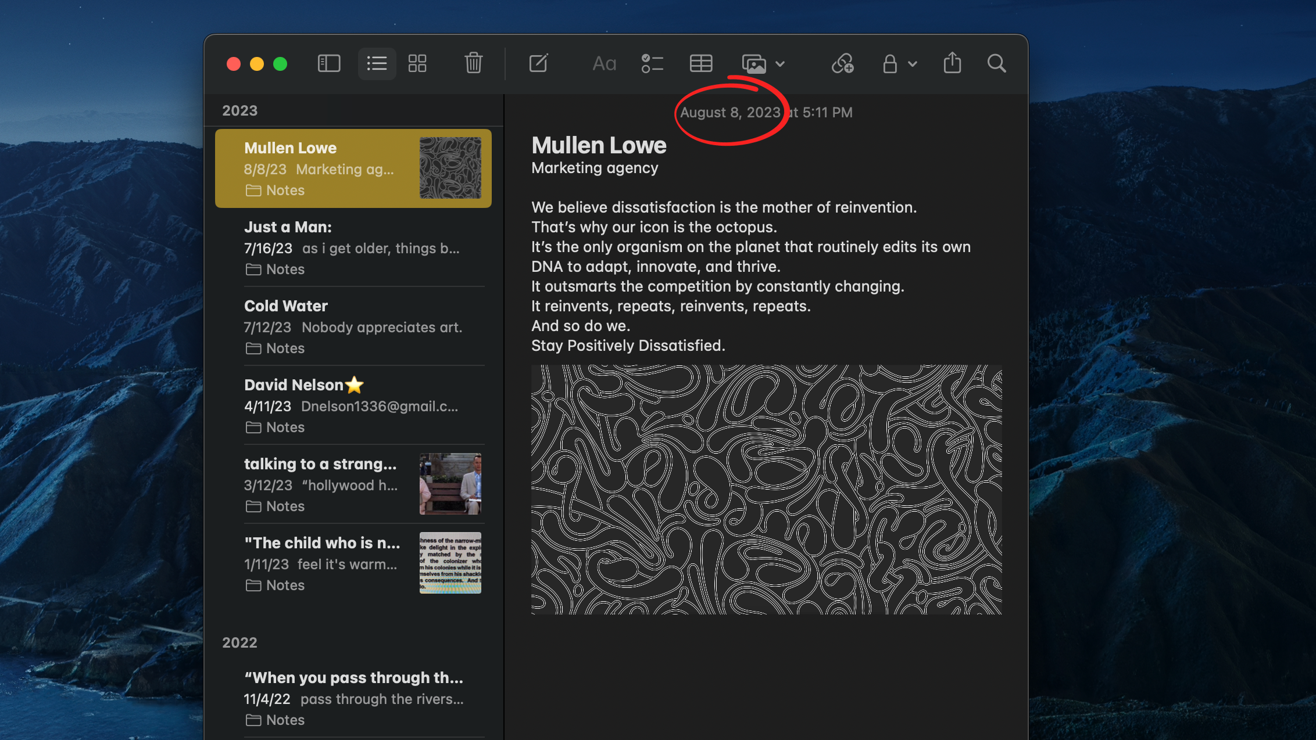
Task: Open the collaboration link icon
Action: click(x=842, y=63)
